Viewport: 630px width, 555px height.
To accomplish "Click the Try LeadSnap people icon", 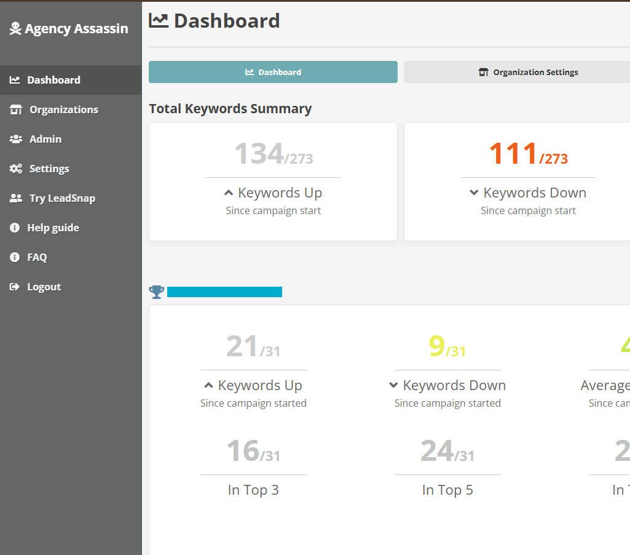I will point(16,198).
